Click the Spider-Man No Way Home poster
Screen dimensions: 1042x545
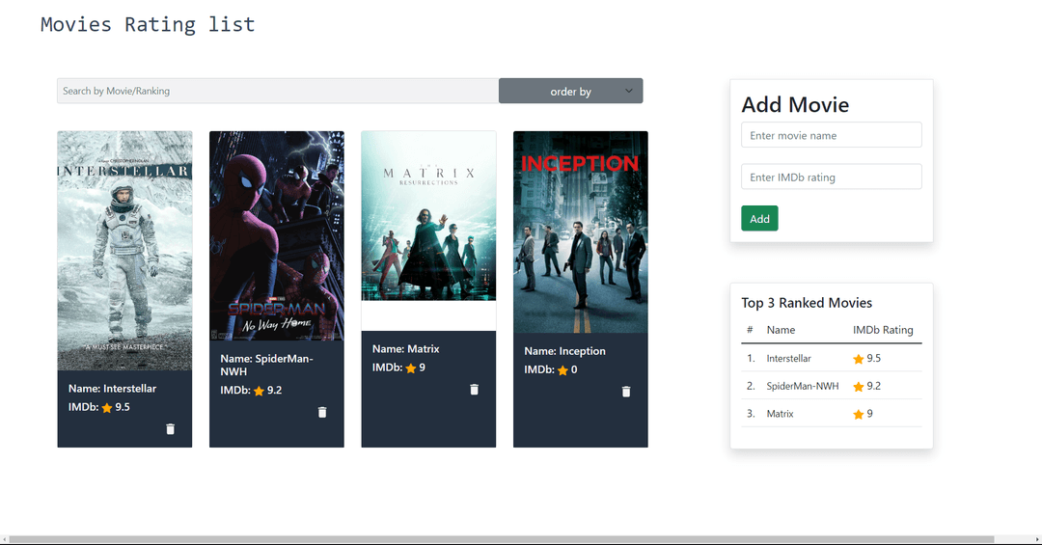pos(277,236)
